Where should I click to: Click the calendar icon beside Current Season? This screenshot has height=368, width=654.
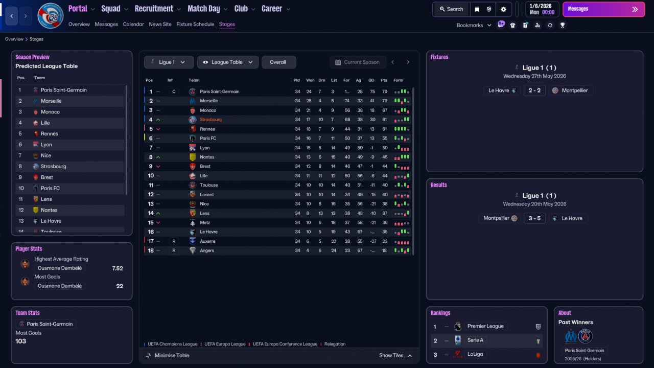point(338,62)
